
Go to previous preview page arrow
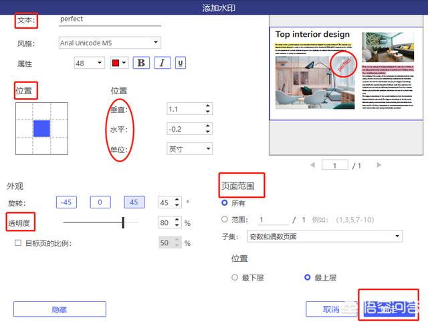[312, 165]
